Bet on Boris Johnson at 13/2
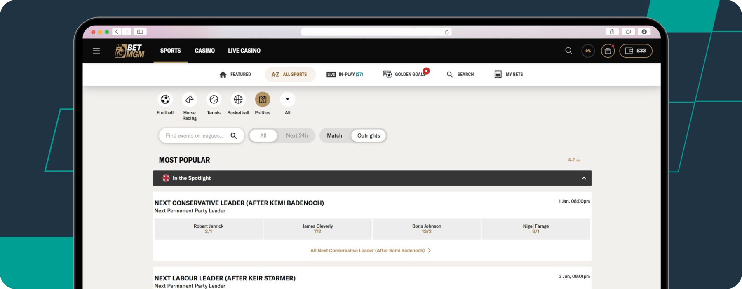The width and height of the screenshot is (742, 289). [x=427, y=229]
